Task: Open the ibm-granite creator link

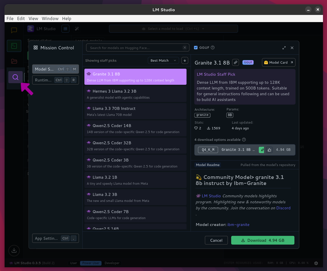Action: 238,225
